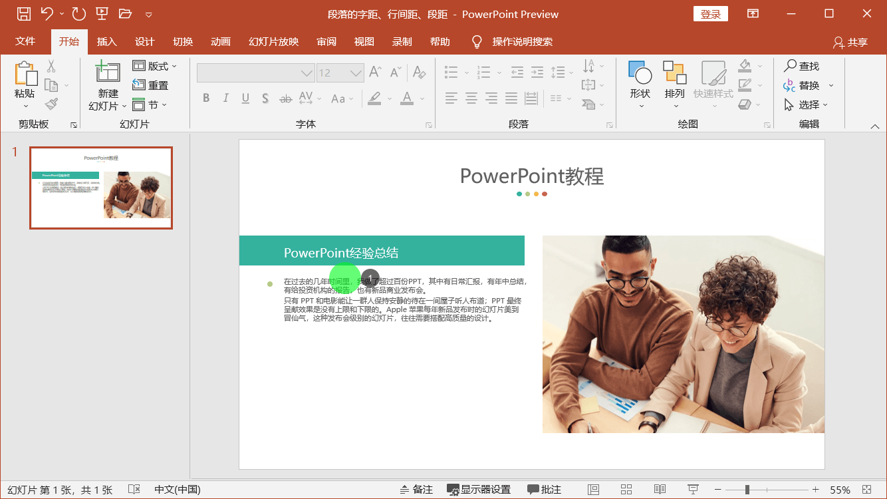Image resolution: width=887 pixels, height=499 pixels.
Task: Switch to 切换 Transitions tab
Action: tap(182, 41)
